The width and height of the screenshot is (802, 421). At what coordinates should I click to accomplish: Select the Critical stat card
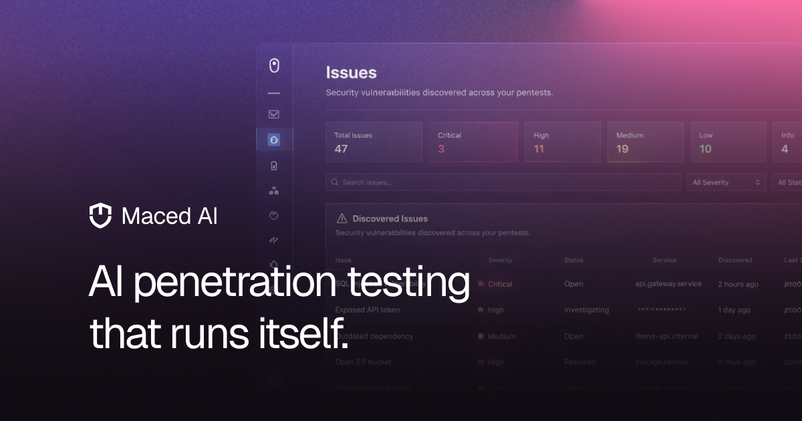(473, 142)
